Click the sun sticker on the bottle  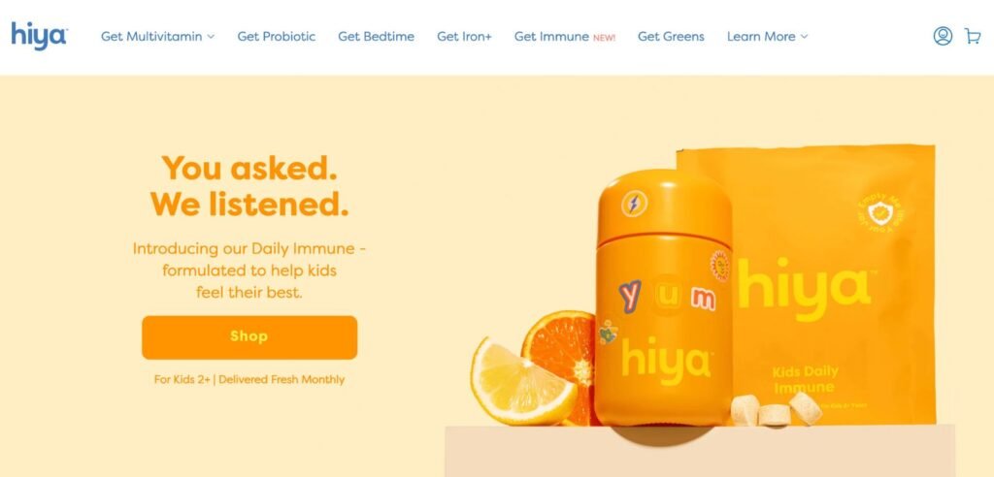[720, 264]
